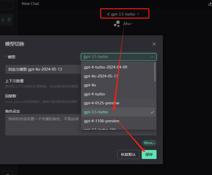This screenshot has height=175, width=212.
Task: Select gpt-4-turbo-2024-04-09 from the list
Action: [105, 67]
